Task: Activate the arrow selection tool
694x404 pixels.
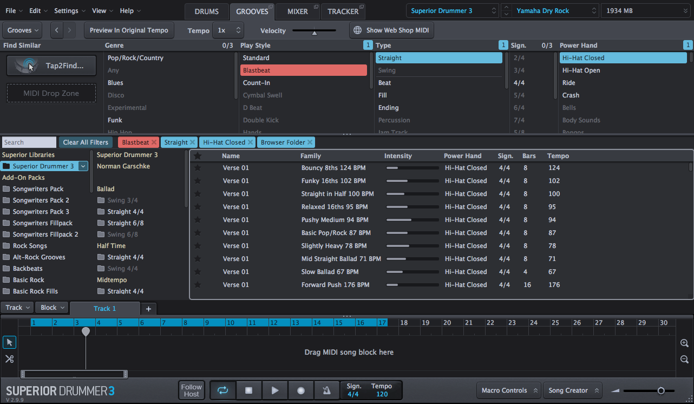Action: coord(9,342)
